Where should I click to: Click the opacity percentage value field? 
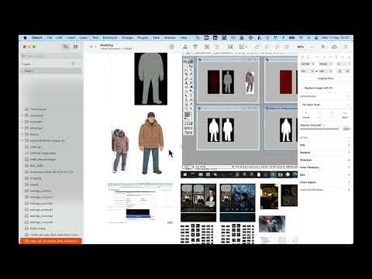point(346,129)
